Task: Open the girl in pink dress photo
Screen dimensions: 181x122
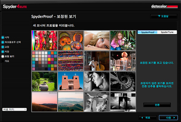Action: click(x=122, y=40)
